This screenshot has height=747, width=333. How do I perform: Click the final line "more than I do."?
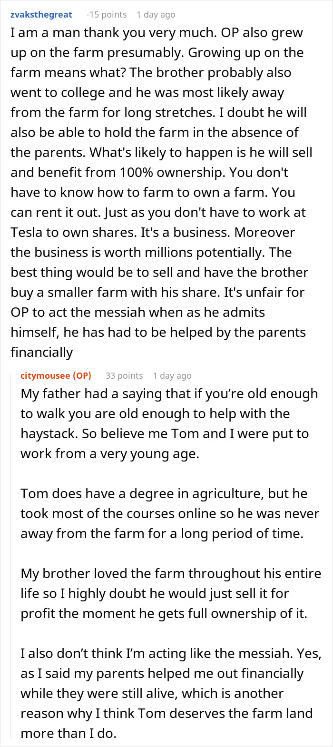pyautogui.click(x=68, y=733)
